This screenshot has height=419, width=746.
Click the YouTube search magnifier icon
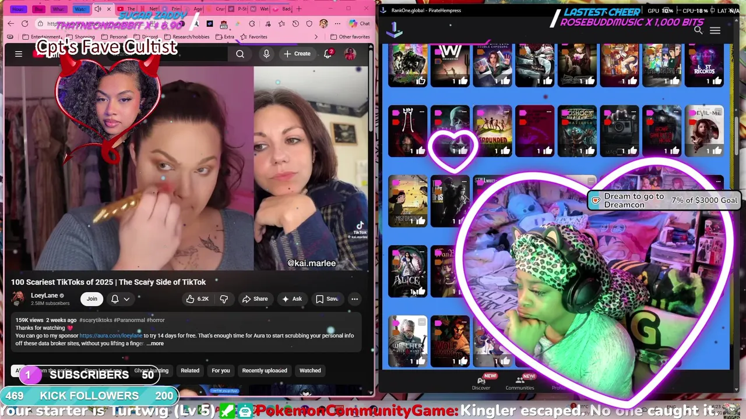tap(240, 54)
